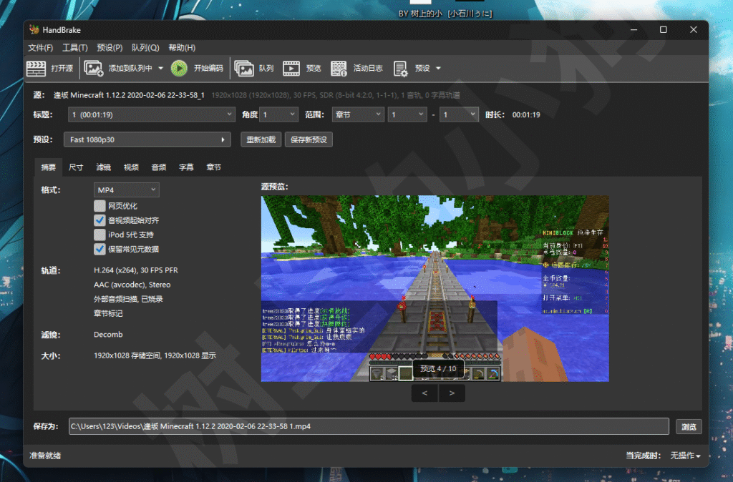Viewport: 733px width, 482px height.
Task: Click the 预览 4 / 10 overlay label
Action: (439, 368)
